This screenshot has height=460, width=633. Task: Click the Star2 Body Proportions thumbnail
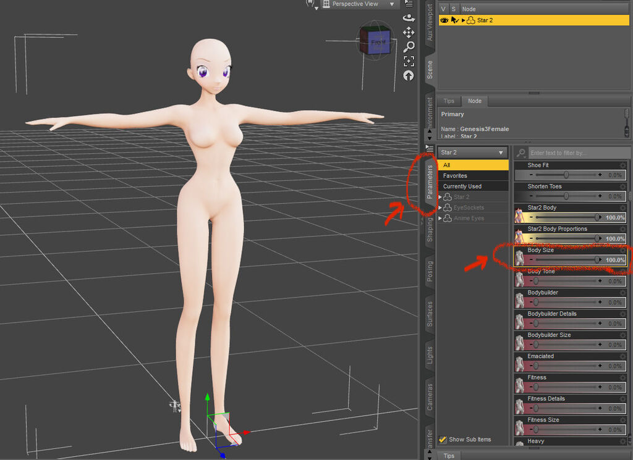[519, 235]
